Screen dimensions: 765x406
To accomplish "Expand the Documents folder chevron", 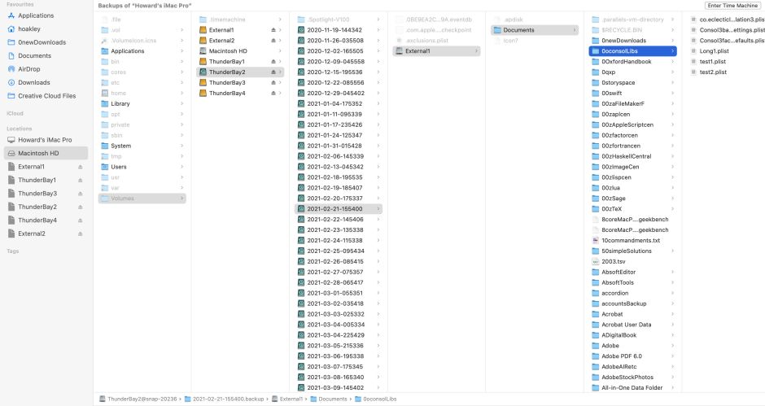I will click(x=575, y=30).
